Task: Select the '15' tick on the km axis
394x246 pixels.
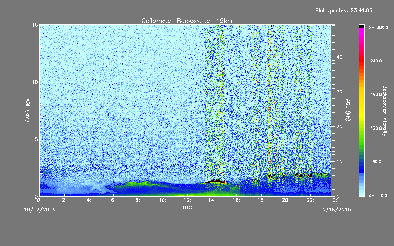Action: pyautogui.click(x=35, y=25)
